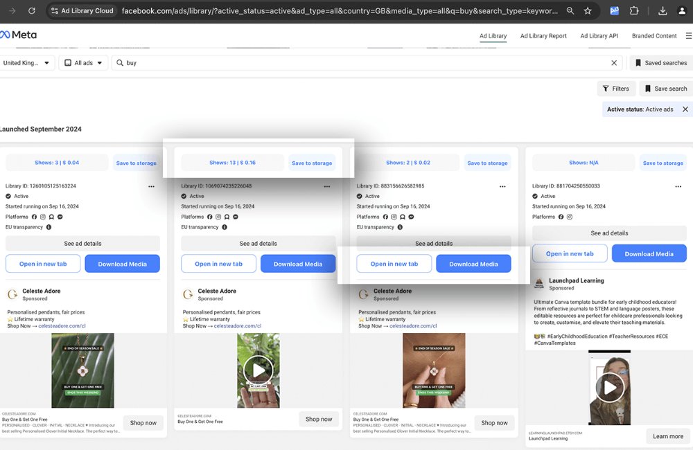Expand the United Kingdom country dropdown
Viewport: 693px width, 450px height.
coord(27,63)
